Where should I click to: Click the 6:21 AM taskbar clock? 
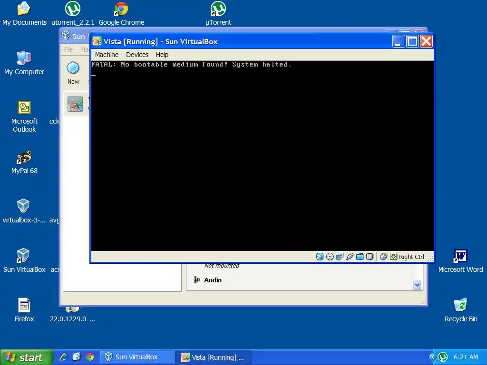click(466, 357)
